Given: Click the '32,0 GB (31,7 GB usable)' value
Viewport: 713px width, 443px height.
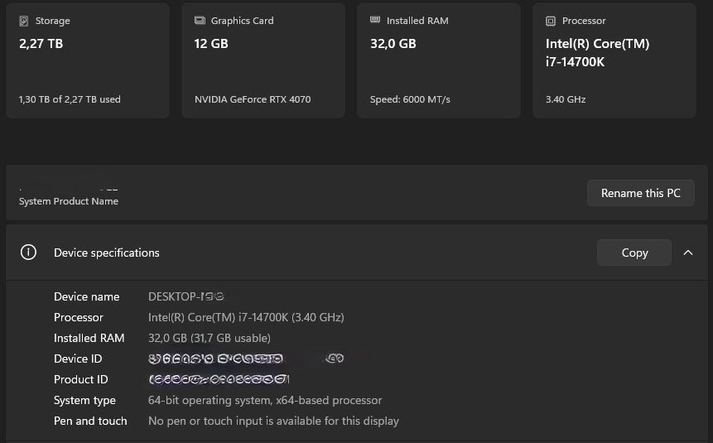Looking at the screenshot, I should pos(210,338).
